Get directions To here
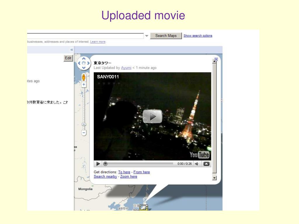This screenshot has height=224, width=299. coord(124,172)
